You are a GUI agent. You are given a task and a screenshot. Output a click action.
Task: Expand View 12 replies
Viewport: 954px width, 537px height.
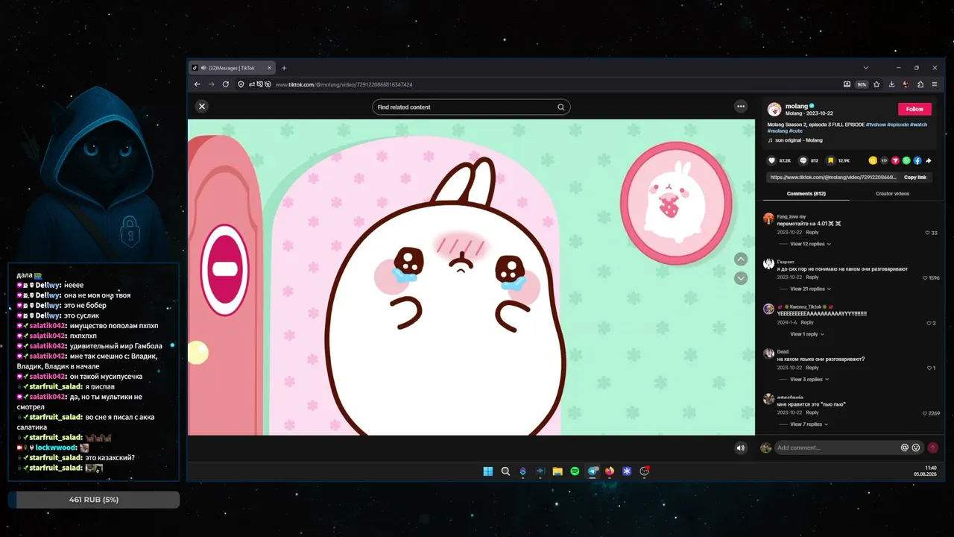[809, 244]
